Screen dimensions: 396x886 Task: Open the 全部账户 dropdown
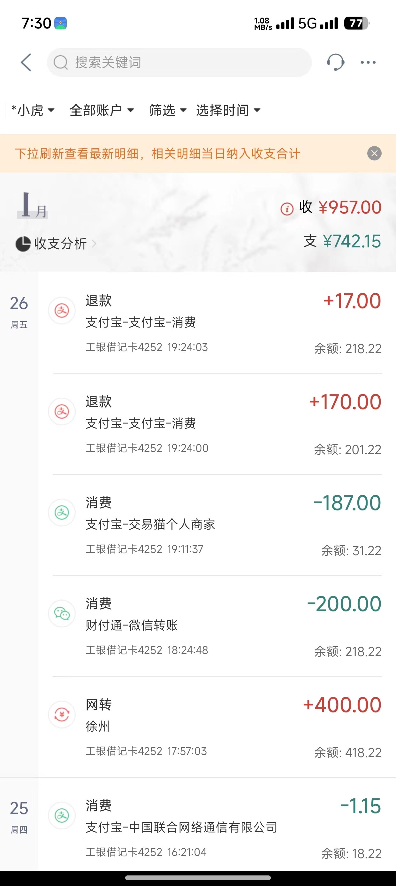[x=102, y=110]
